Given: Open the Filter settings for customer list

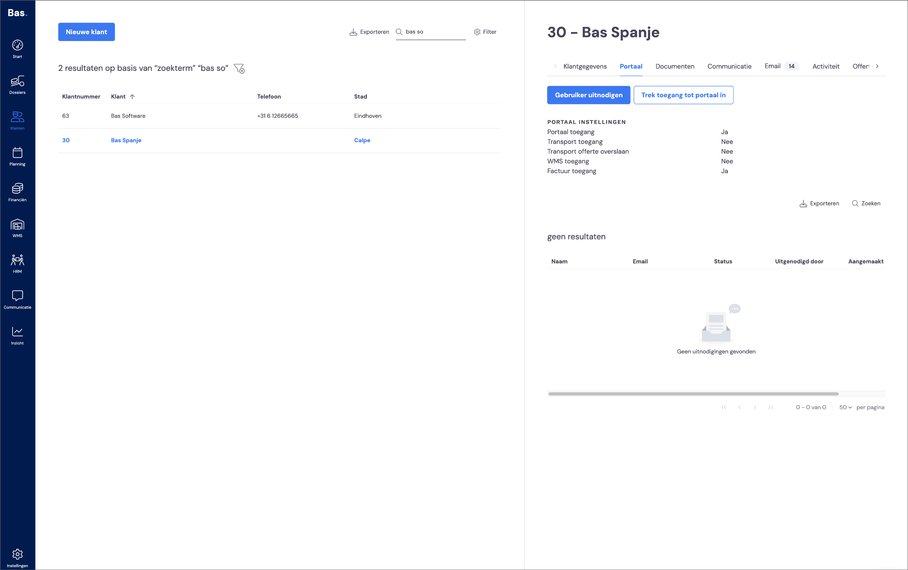Looking at the screenshot, I should 485,32.
